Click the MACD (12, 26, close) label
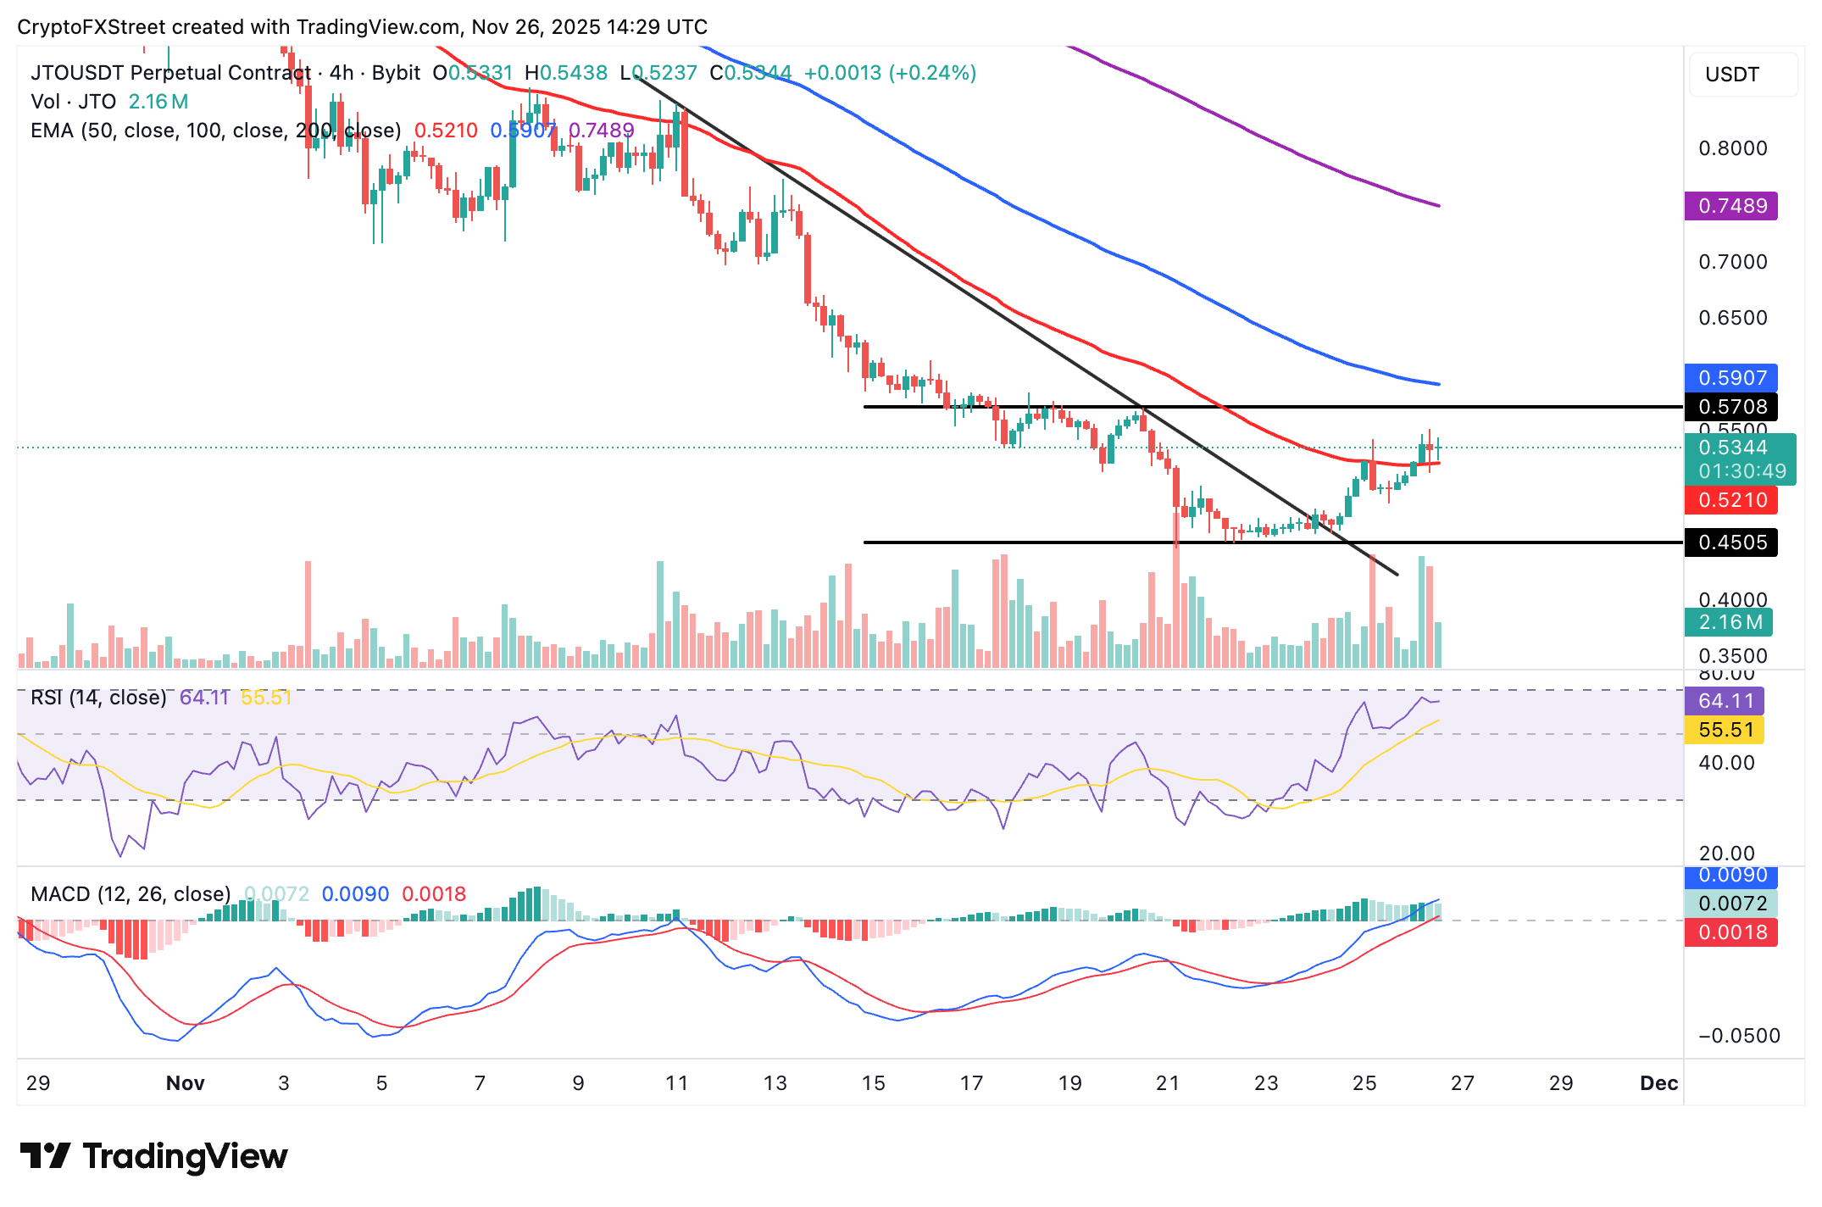The image size is (1822, 1207). coord(128,894)
